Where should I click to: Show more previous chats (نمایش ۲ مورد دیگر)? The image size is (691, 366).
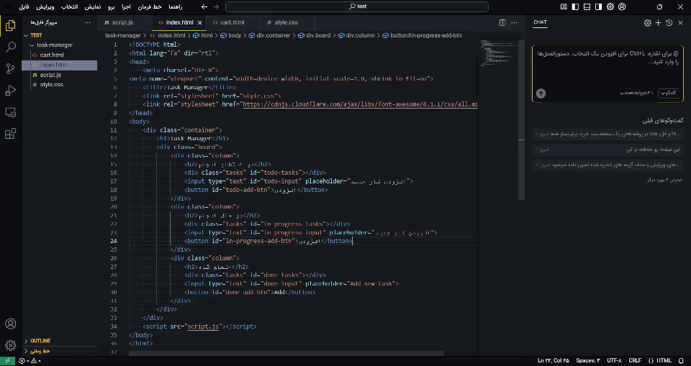tap(664, 180)
